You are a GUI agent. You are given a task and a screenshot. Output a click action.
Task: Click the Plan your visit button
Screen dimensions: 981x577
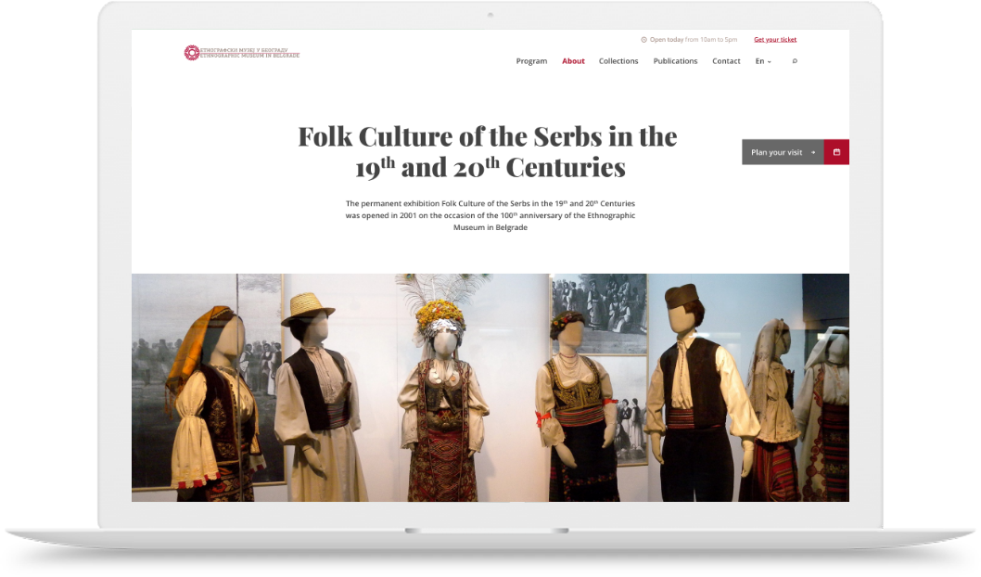click(x=783, y=152)
